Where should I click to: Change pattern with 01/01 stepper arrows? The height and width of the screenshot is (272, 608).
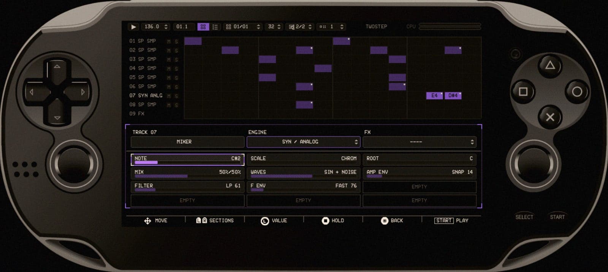[258, 27]
